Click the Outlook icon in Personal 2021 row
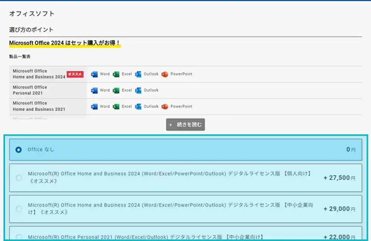371x241 pixels. (138, 90)
